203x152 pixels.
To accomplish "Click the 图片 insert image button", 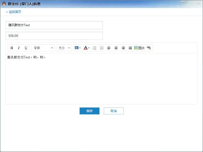I will click(x=139, y=48).
